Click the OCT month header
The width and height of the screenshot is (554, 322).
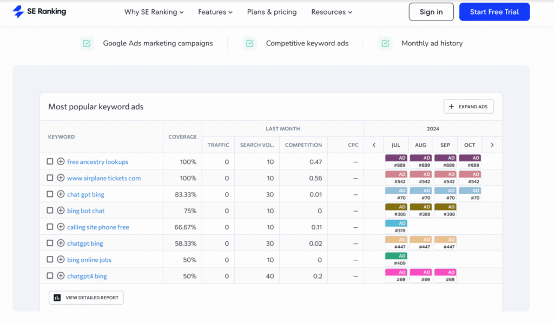[x=470, y=145]
